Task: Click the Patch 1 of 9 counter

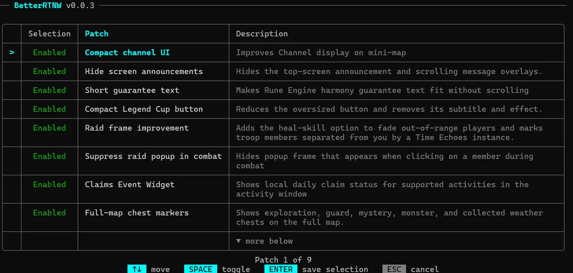Action: 283,260
